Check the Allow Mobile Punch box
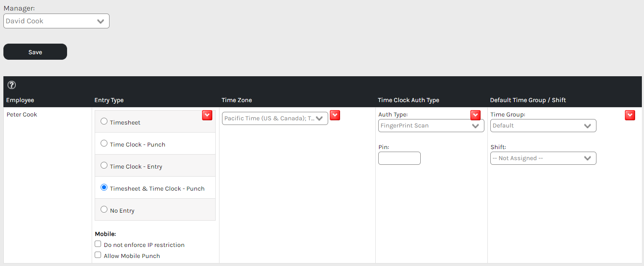Viewport: 644px width, 266px height. click(x=98, y=255)
